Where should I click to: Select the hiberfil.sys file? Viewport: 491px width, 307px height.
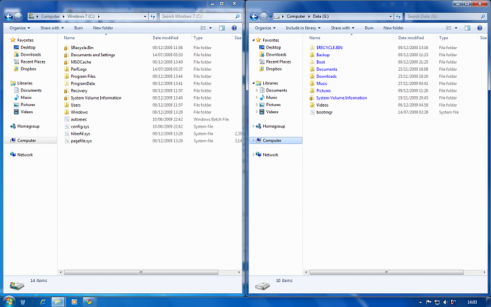[x=81, y=134]
